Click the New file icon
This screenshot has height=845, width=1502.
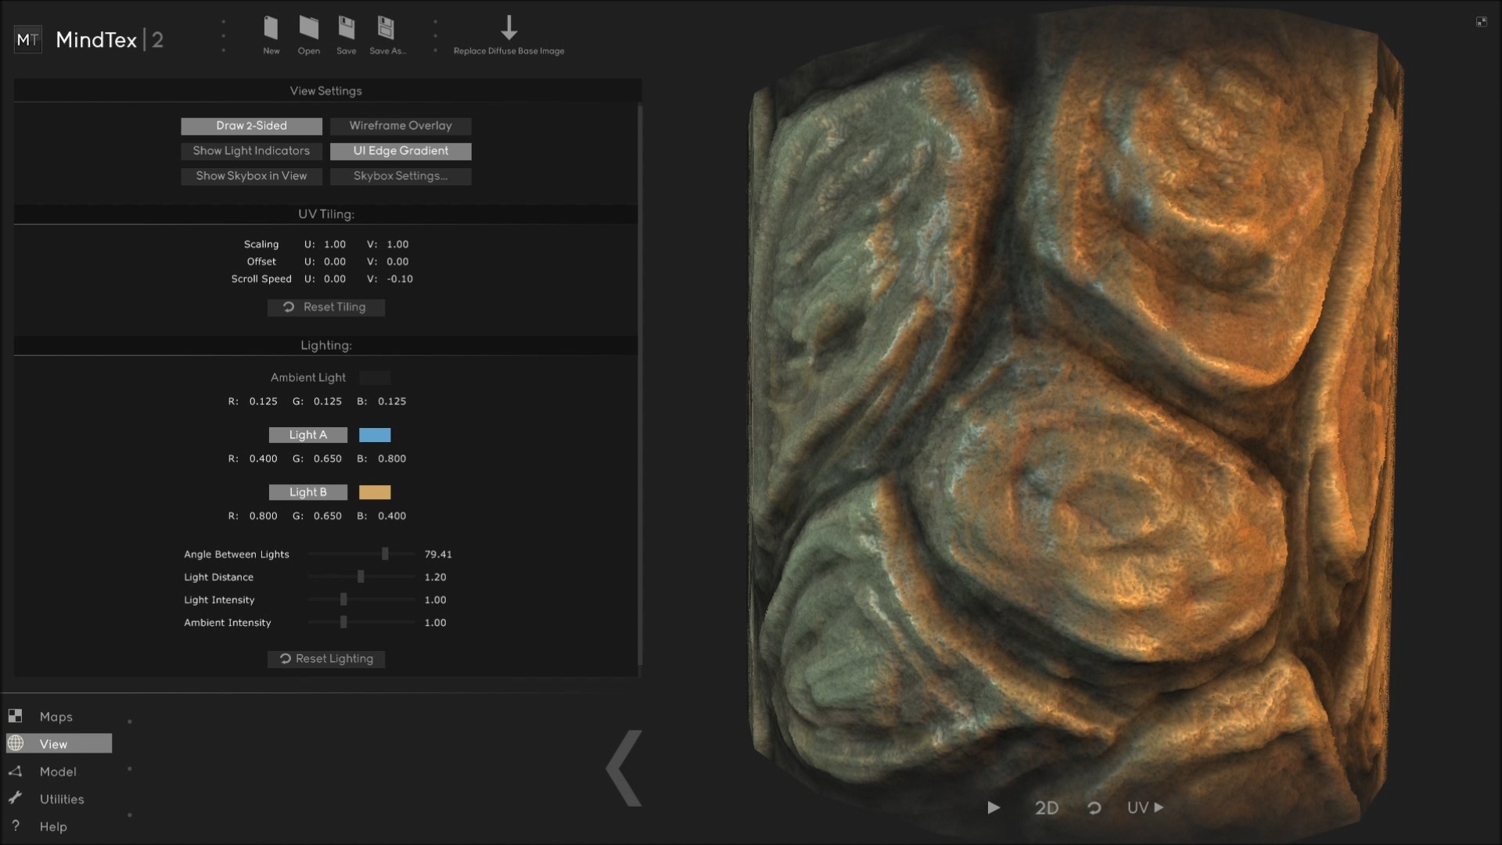(271, 29)
